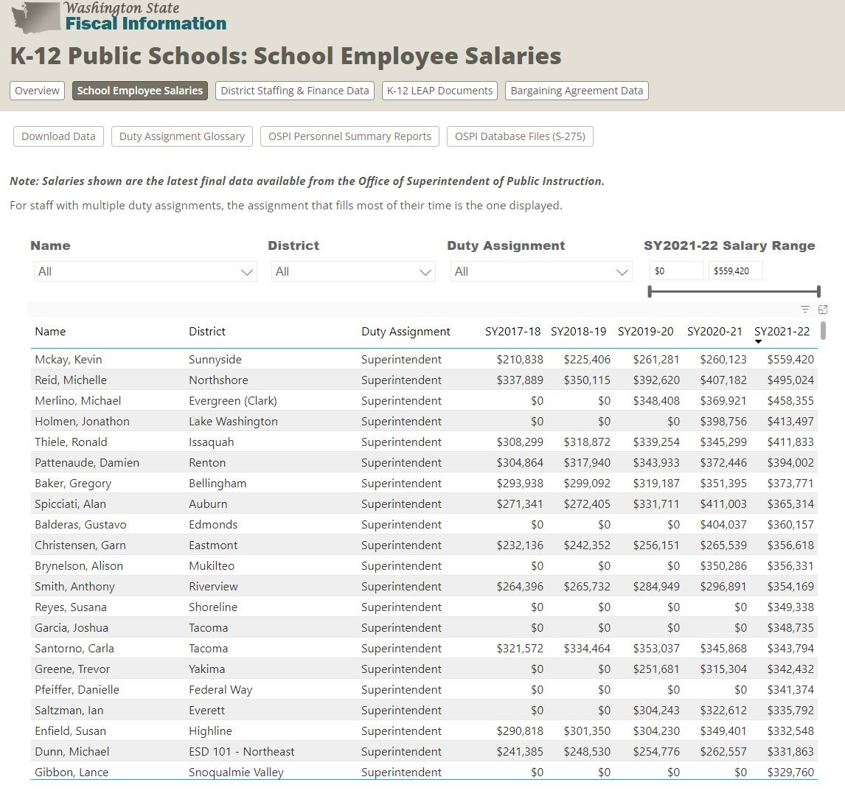Select the Bargaining Agreement Data tab
The height and width of the screenshot is (802, 845).
pyautogui.click(x=577, y=91)
